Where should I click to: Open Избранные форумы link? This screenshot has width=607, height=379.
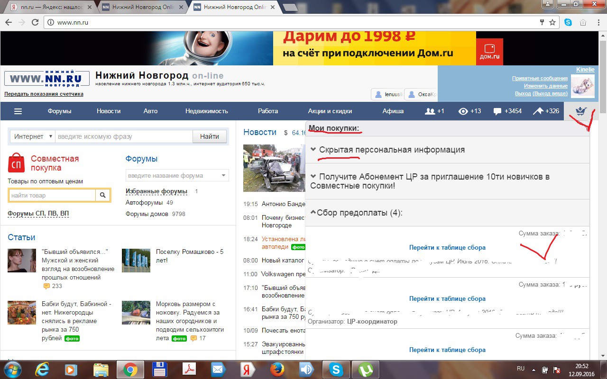(x=156, y=191)
